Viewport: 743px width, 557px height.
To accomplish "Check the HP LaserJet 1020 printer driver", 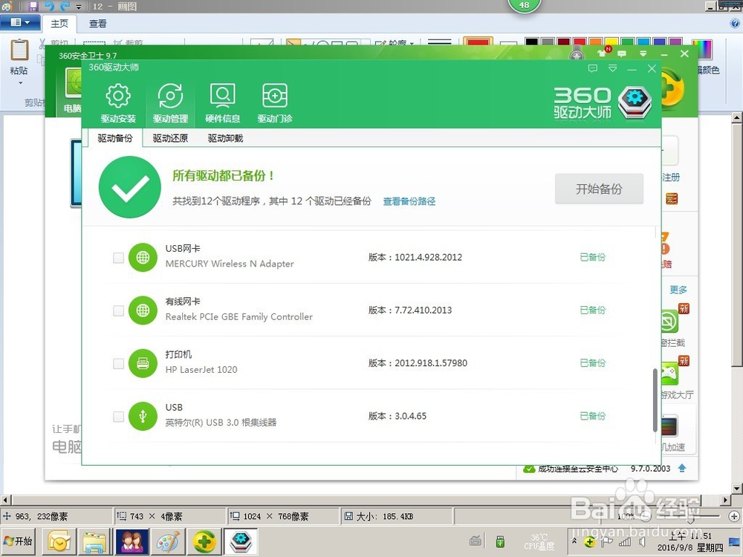I will click(117, 363).
